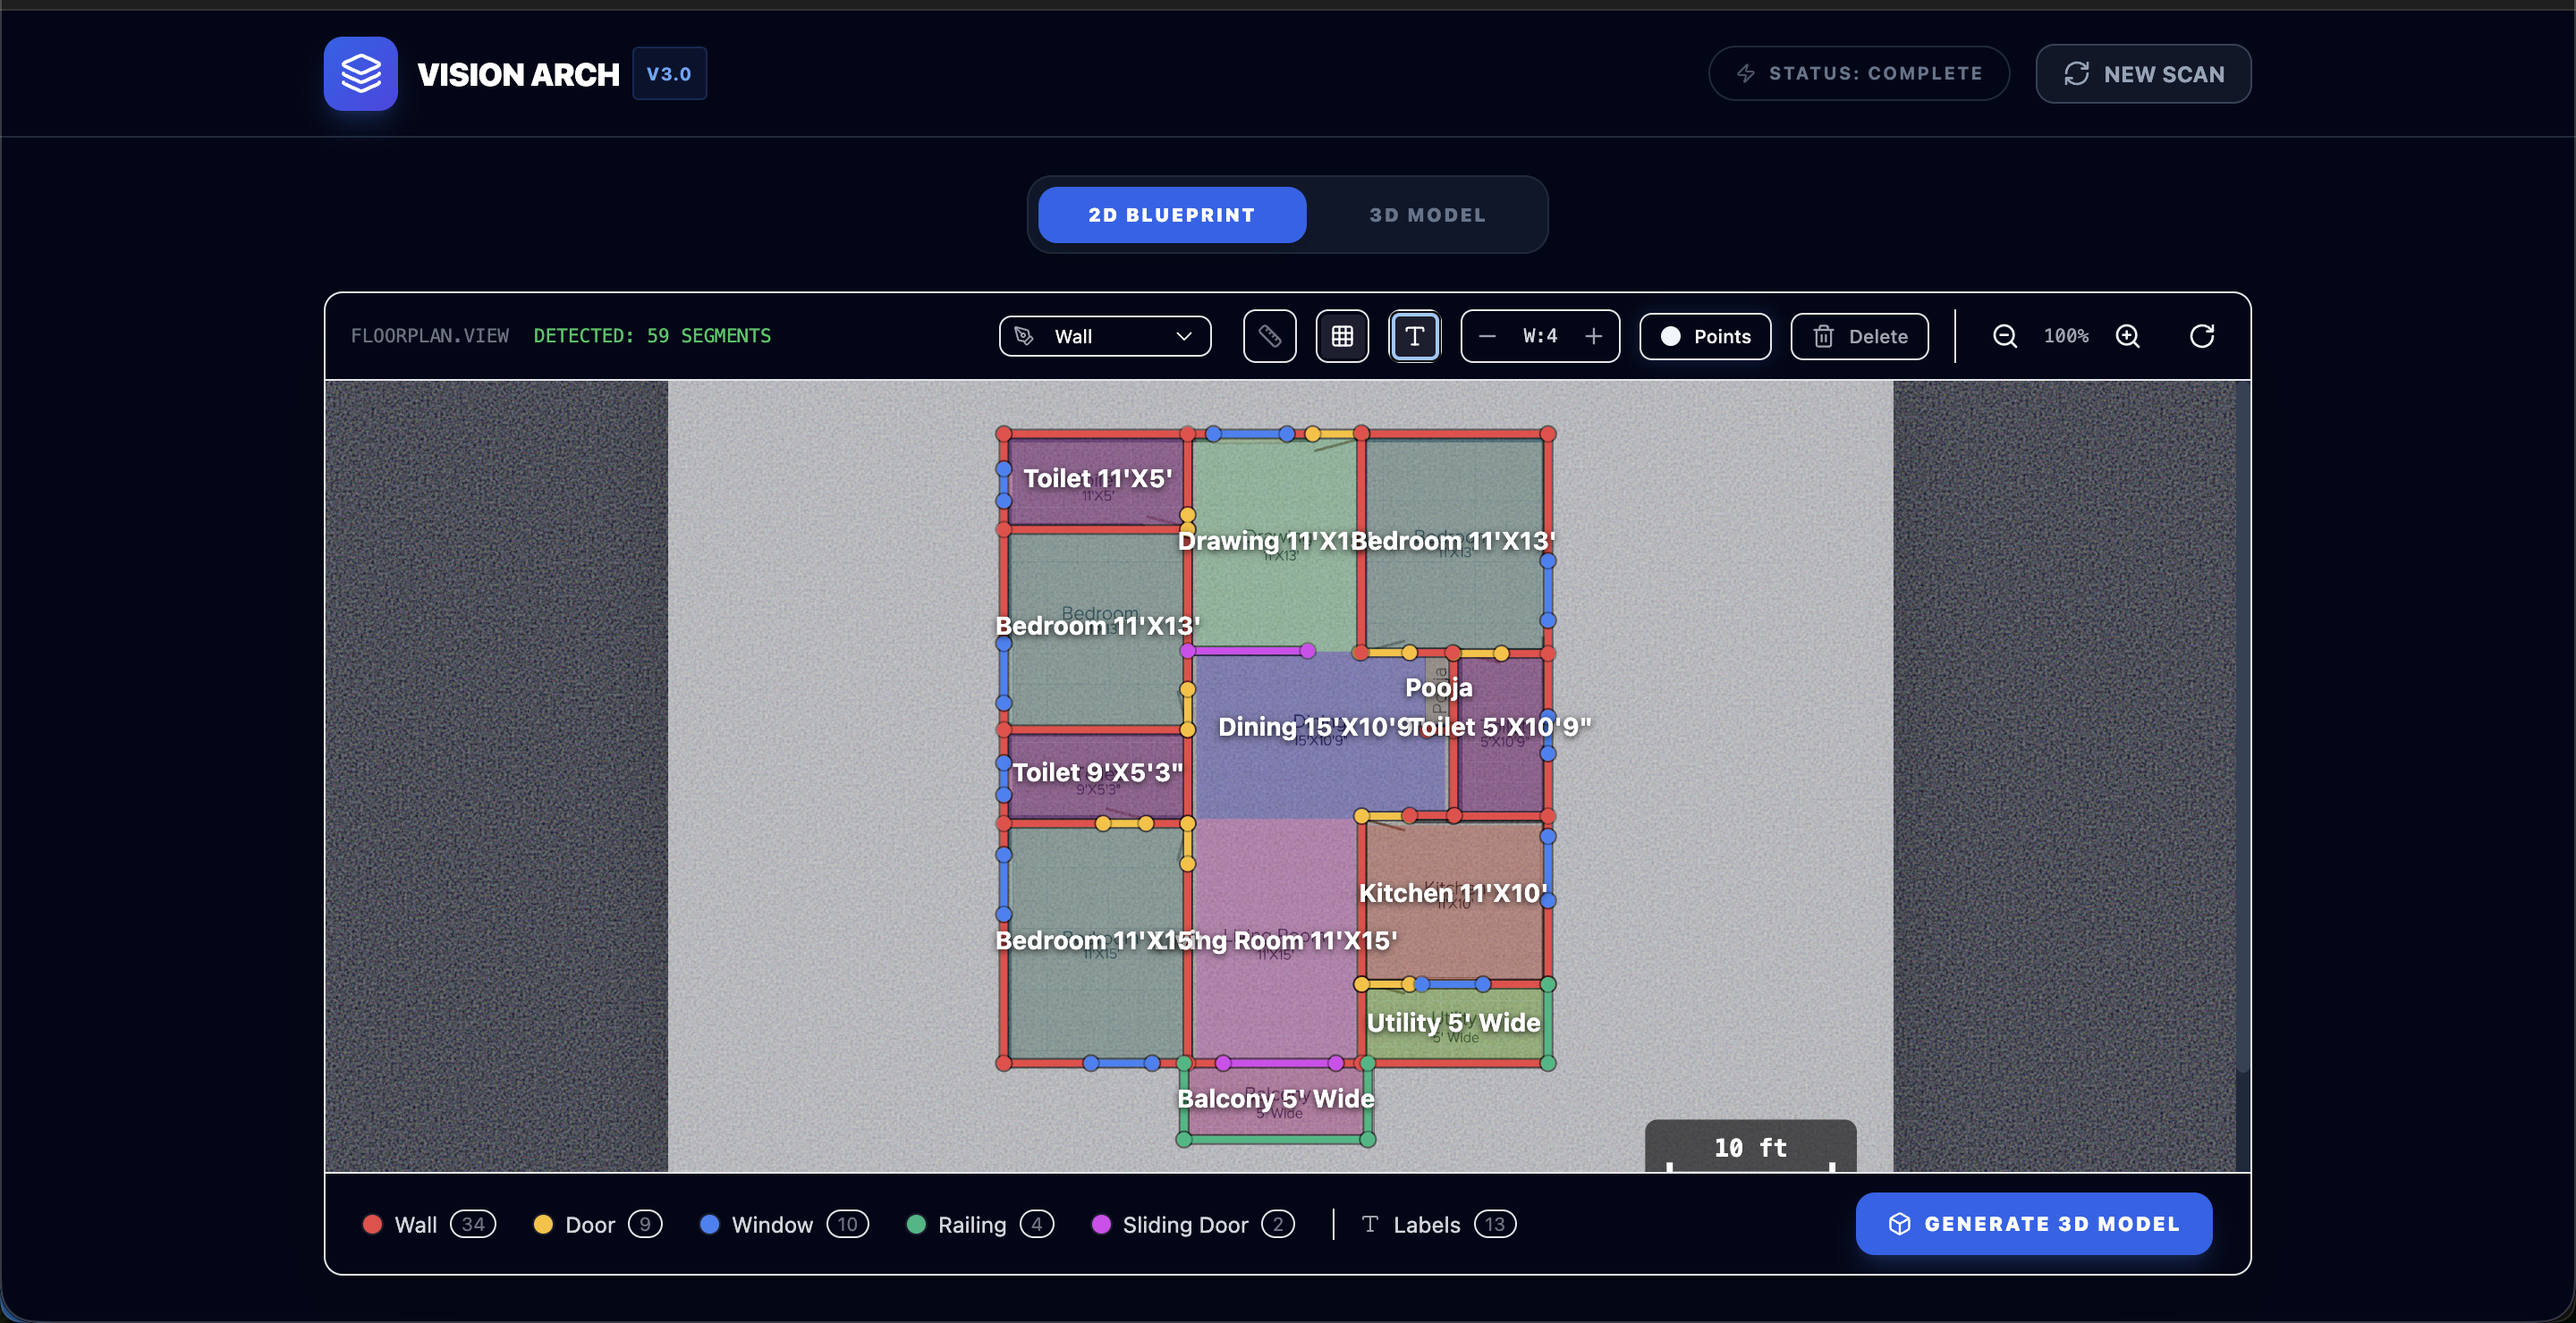The width and height of the screenshot is (2576, 1323).
Task: Select the 2D Blueprint tab
Action: (x=1171, y=215)
